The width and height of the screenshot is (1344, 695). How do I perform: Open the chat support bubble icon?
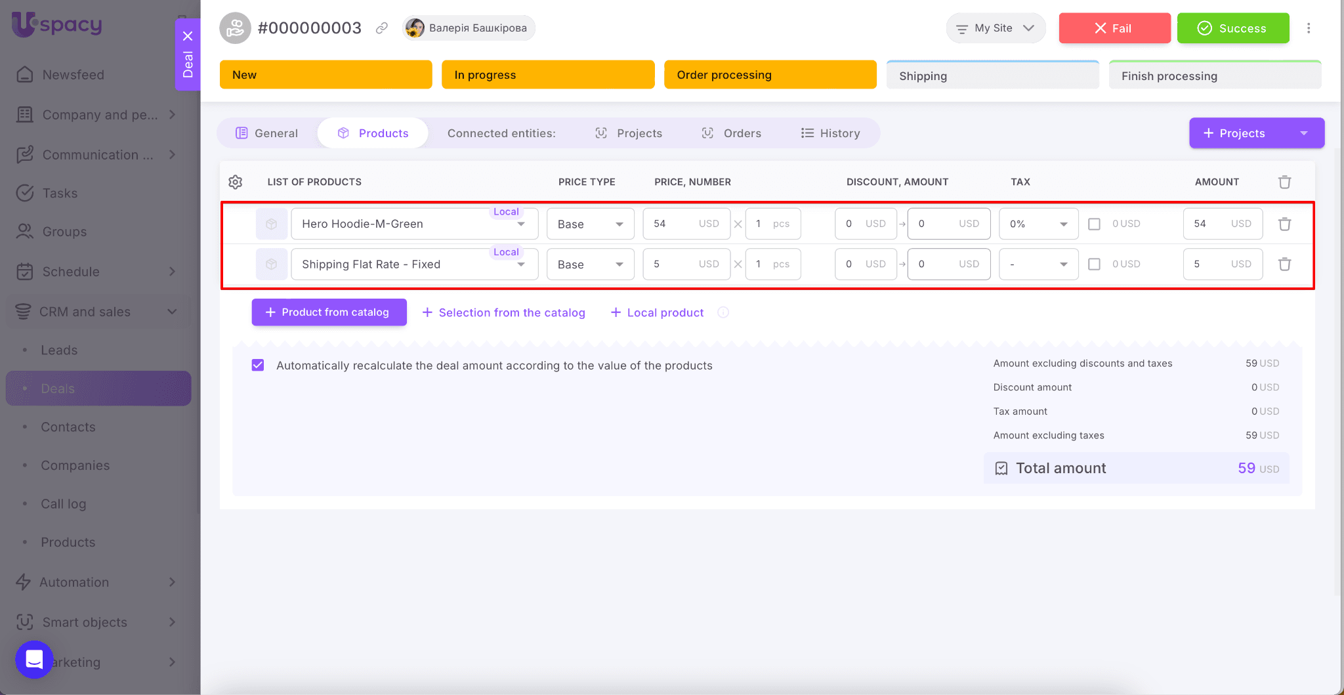34,659
